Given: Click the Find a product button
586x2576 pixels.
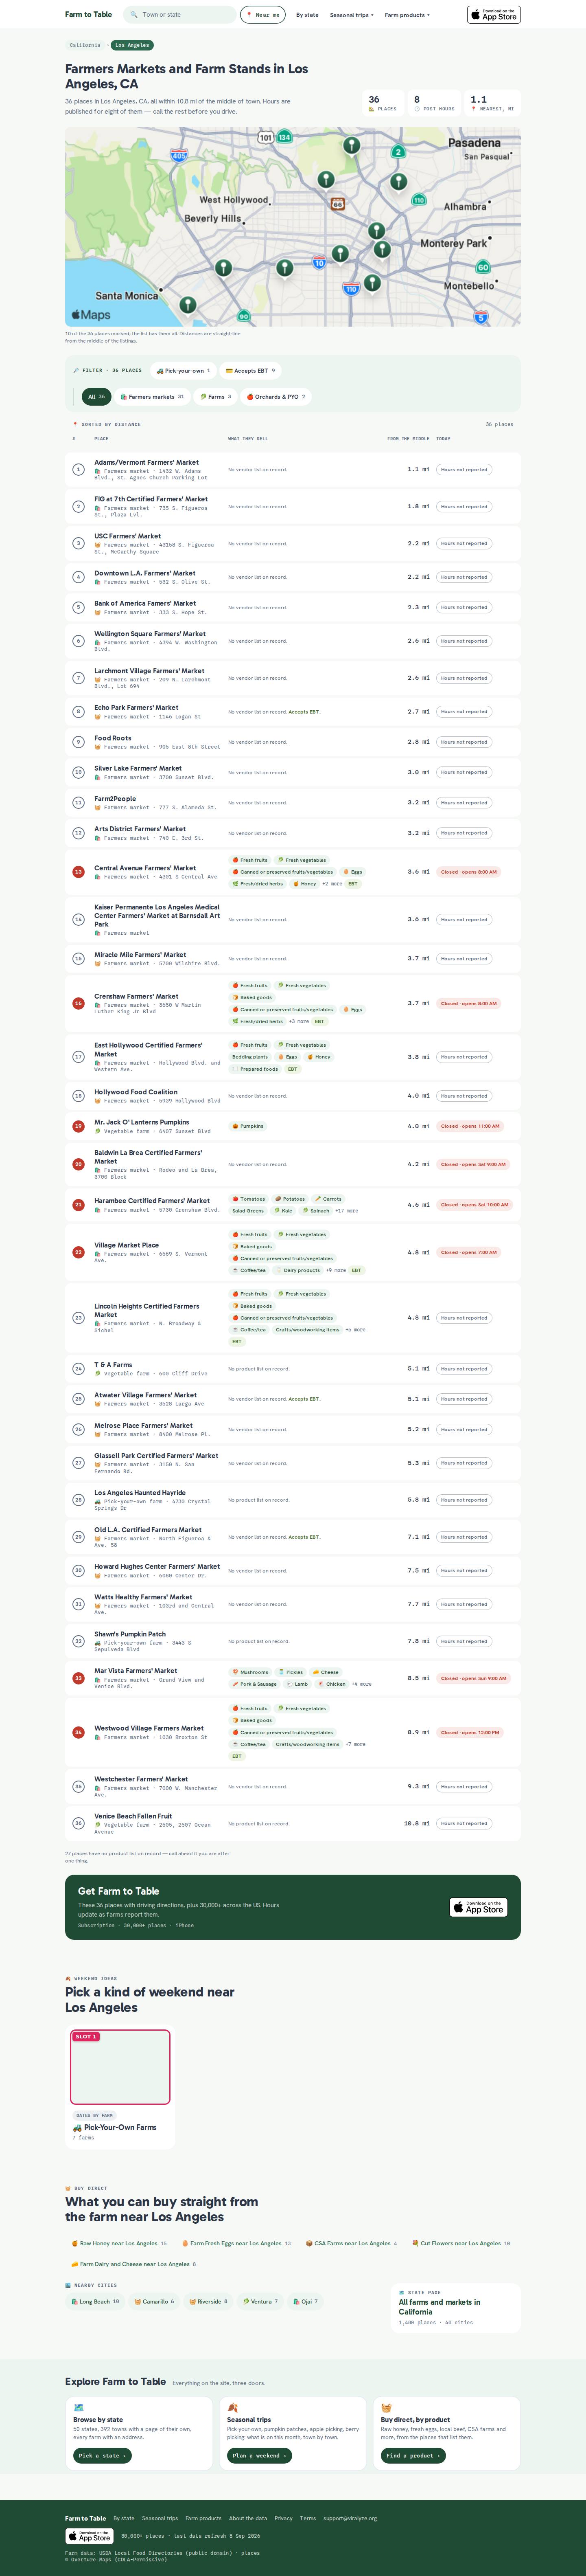Looking at the screenshot, I should coord(413,2455).
